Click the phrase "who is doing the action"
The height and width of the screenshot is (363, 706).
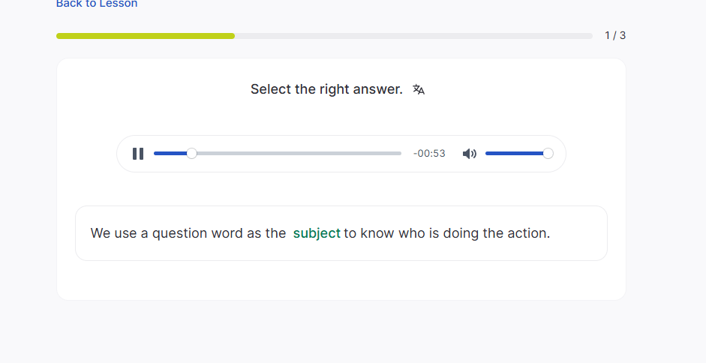pyautogui.click(x=473, y=233)
